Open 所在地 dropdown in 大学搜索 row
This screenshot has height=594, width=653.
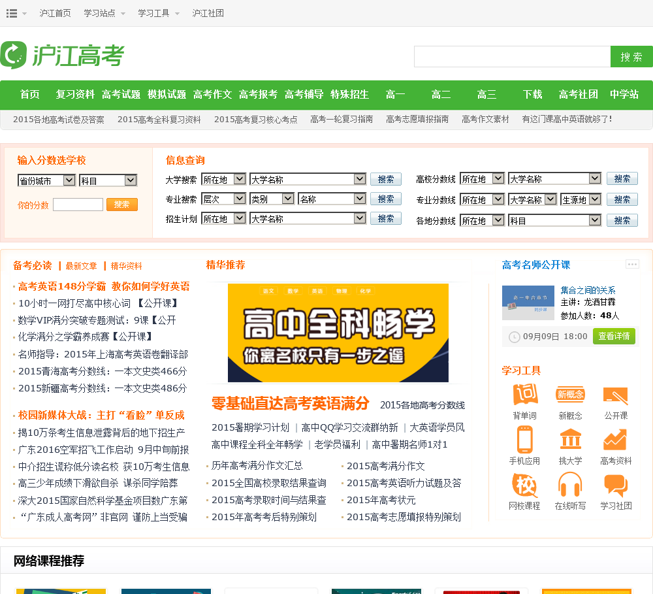click(x=223, y=179)
